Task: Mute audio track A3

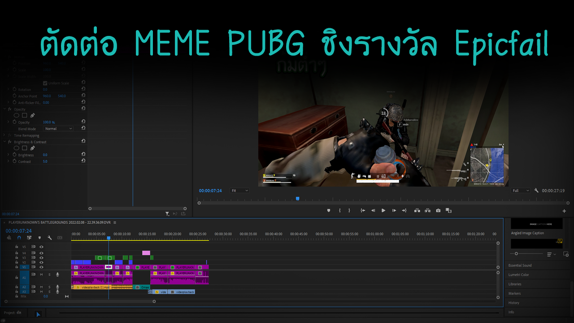Action: pos(41,292)
